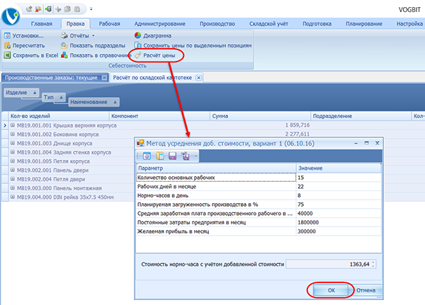Expand MB19.001.004 Задняя стенка корпуса row

click(x=13, y=152)
